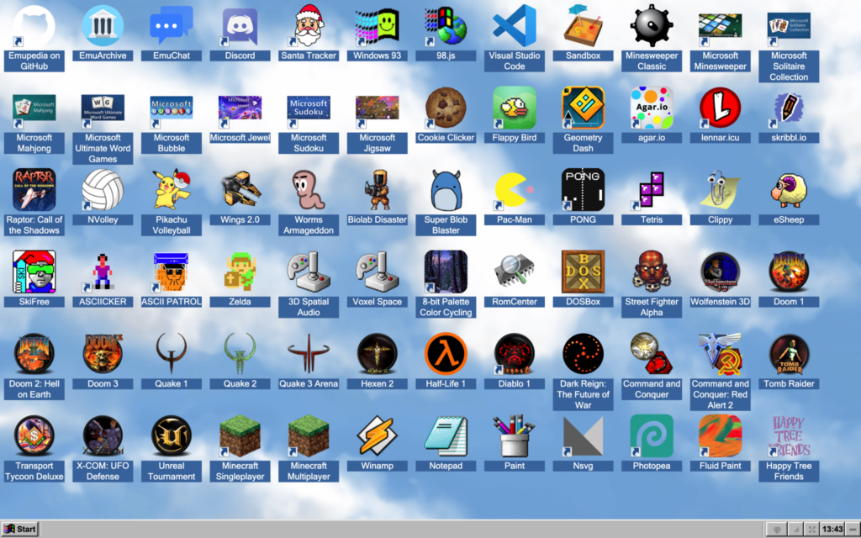The width and height of the screenshot is (861, 538).
Task: Open Photopea from the desktop
Action: pos(652,435)
